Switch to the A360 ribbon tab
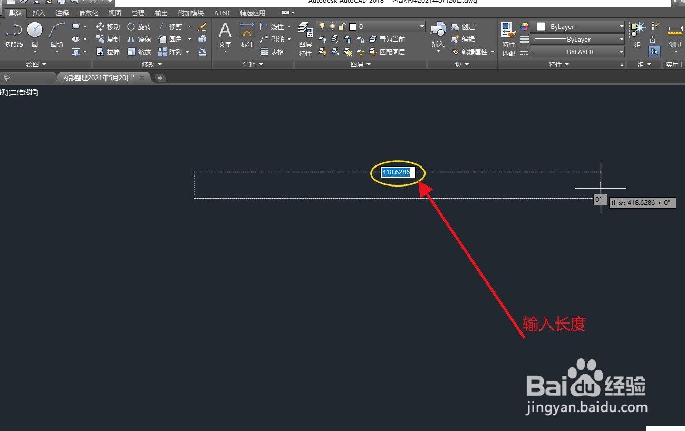The width and height of the screenshot is (685, 431). 221,13
